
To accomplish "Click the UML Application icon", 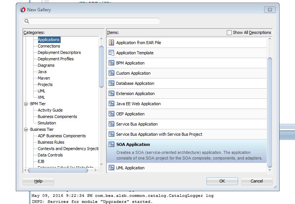I will click(x=112, y=168).
